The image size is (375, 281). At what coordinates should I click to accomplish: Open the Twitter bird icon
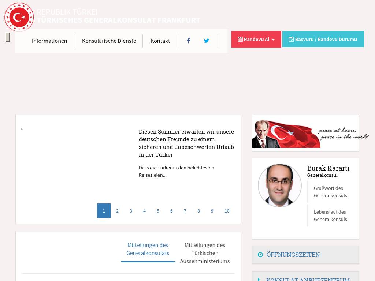pos(207,41)
